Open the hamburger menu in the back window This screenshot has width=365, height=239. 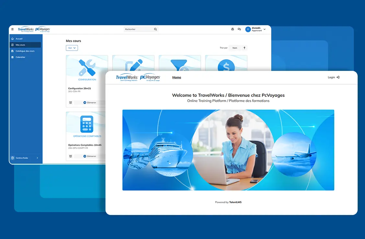(12, 29)
